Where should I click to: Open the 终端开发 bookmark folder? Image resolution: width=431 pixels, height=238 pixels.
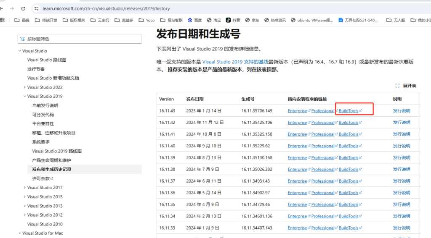[x=46, y=20]
